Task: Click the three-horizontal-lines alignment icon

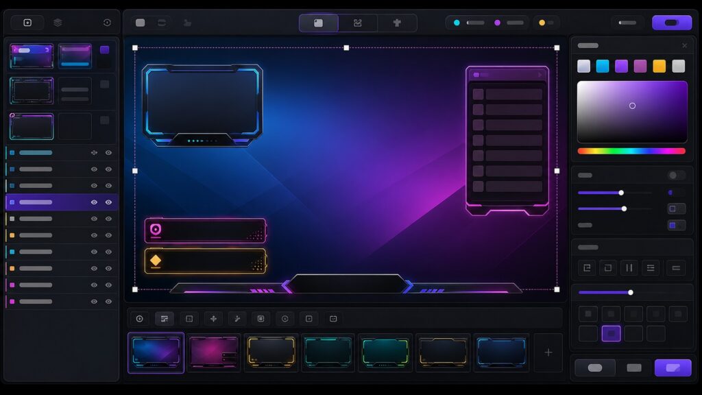Action: click(x=651, y=268)
